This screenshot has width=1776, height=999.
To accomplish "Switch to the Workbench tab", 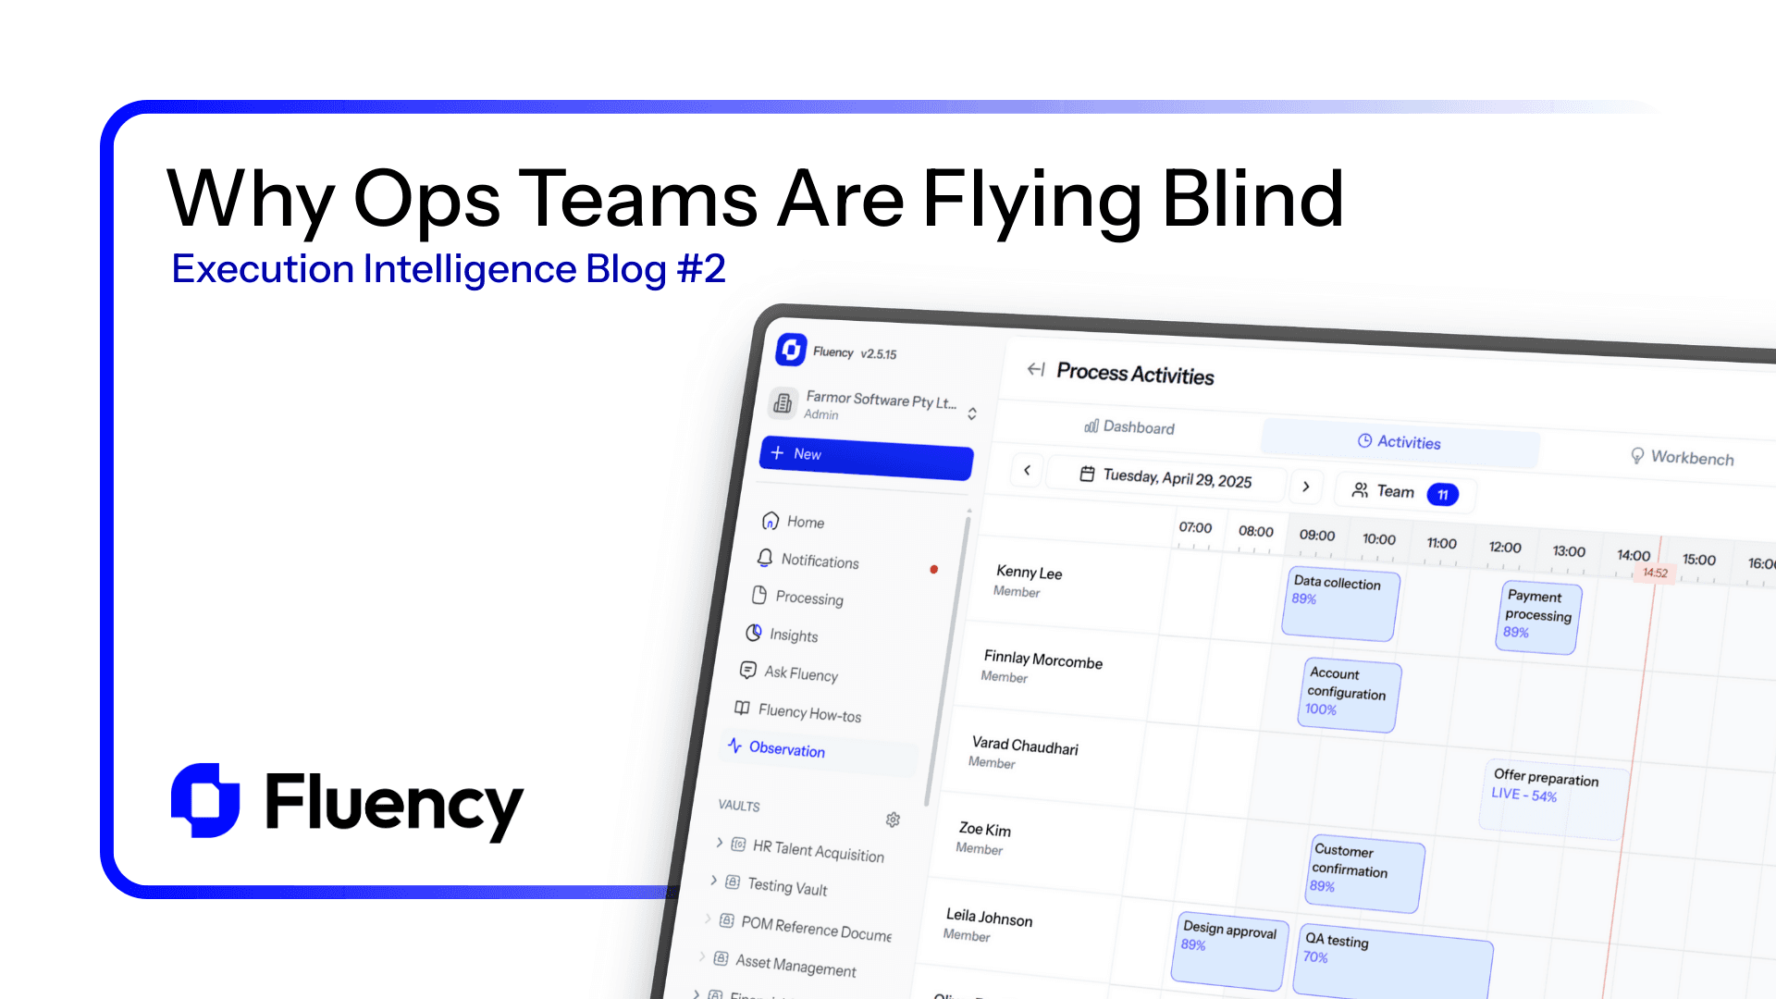I will pos(1682,457).
